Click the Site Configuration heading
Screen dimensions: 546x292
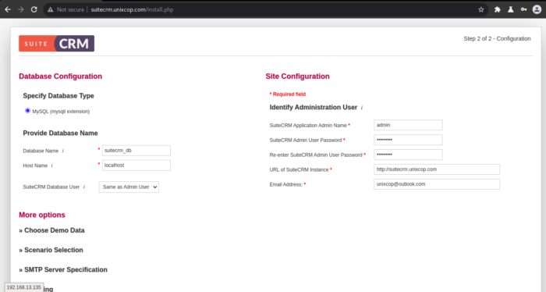[x=297, y=77]
